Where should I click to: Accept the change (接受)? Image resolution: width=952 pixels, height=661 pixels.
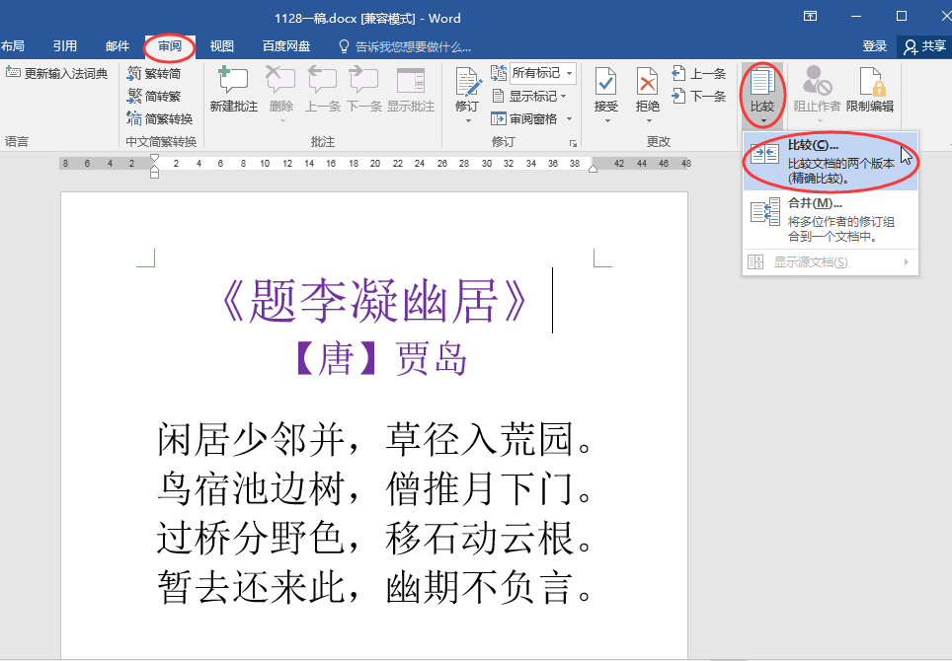606,89
